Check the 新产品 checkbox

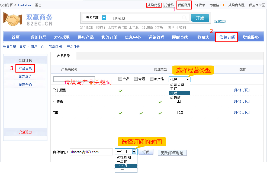(x=152, y=79)
